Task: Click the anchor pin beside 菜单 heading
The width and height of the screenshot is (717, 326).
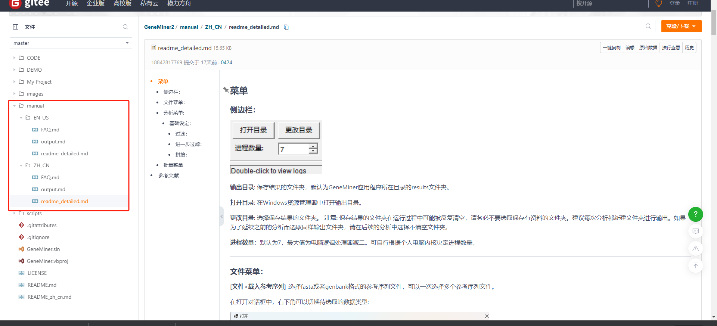Action: pos(226,90)
